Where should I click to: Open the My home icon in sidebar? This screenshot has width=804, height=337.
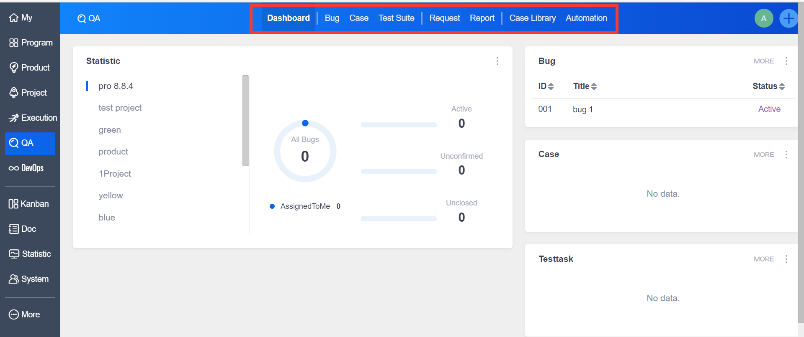click(14, 18)
